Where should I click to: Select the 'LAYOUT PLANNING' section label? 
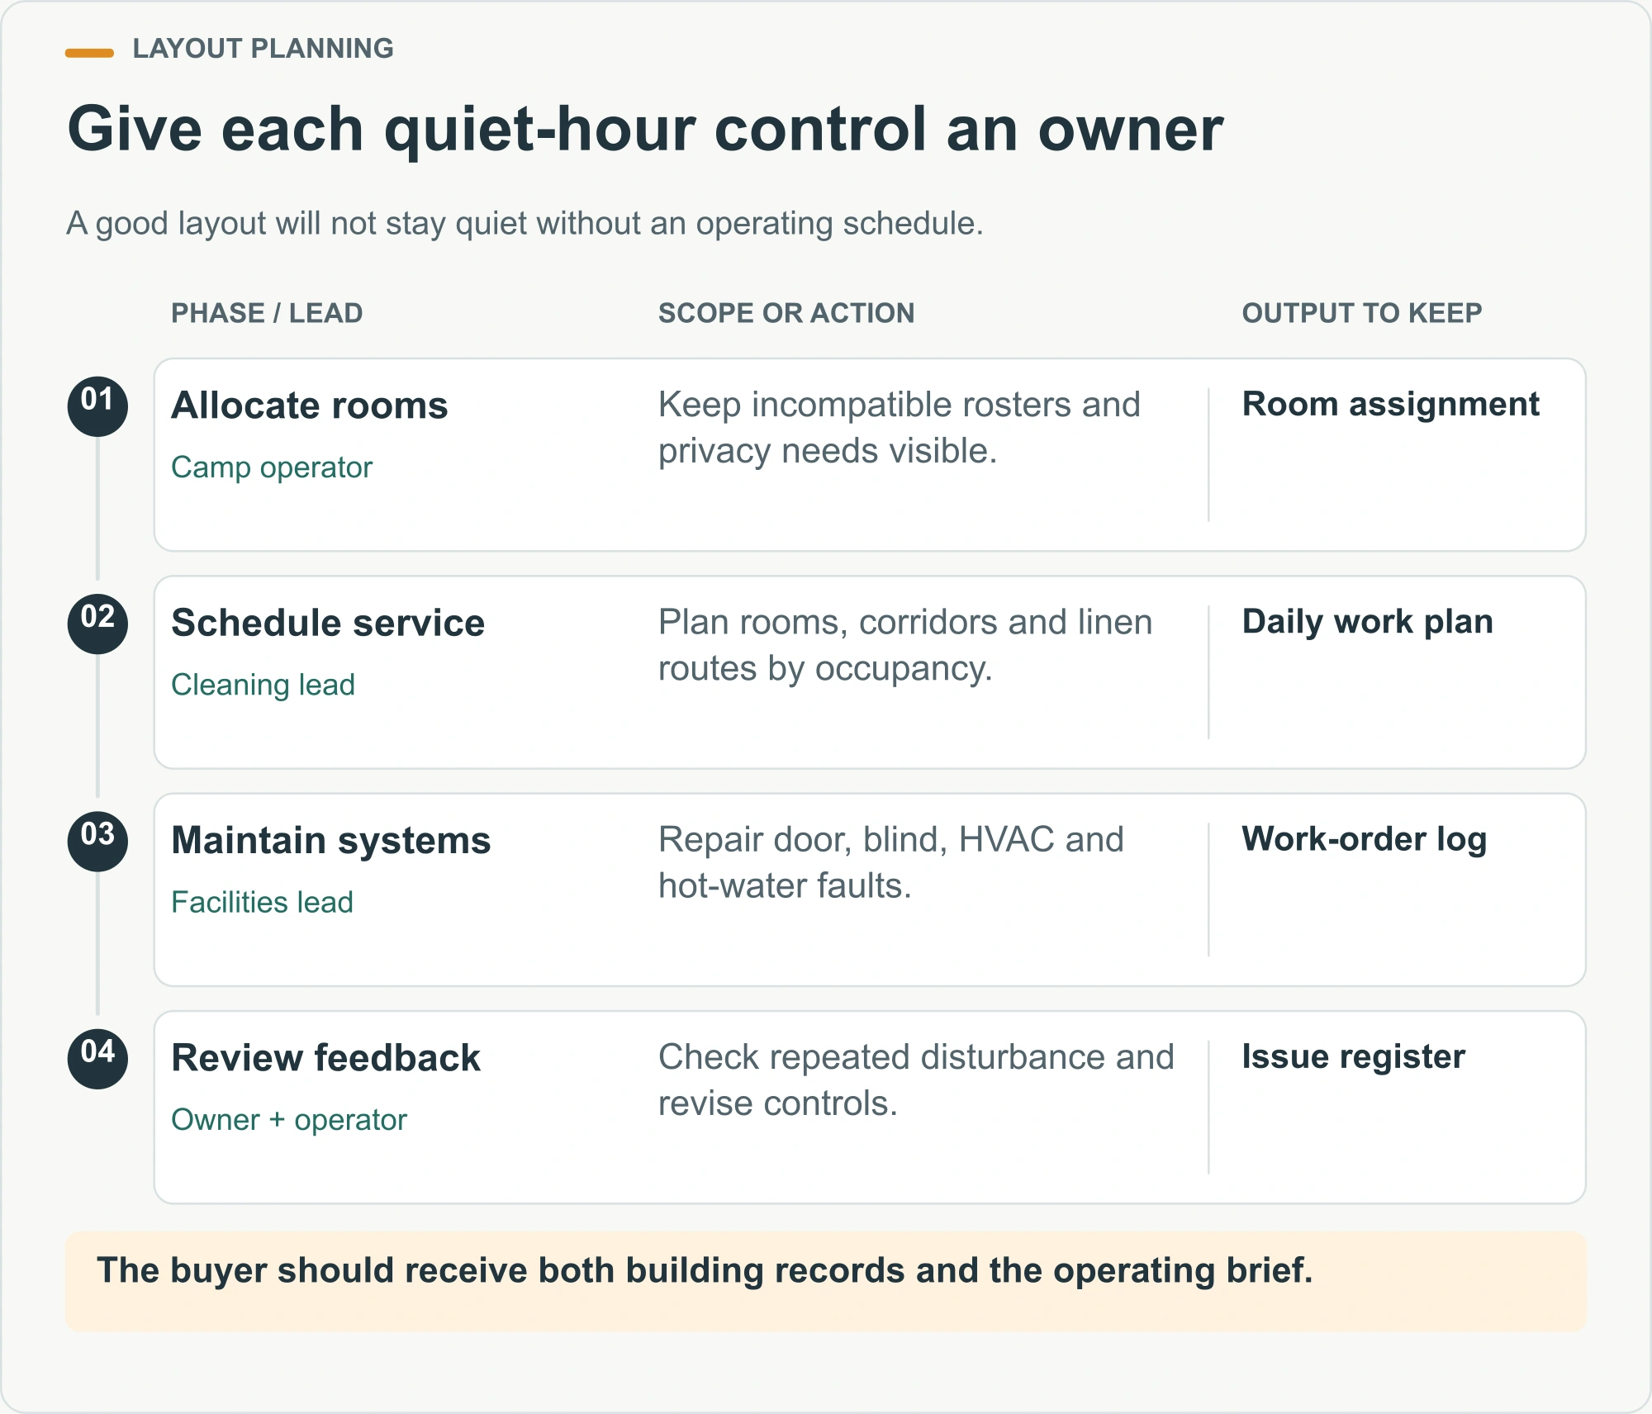(x=263, y=49)
